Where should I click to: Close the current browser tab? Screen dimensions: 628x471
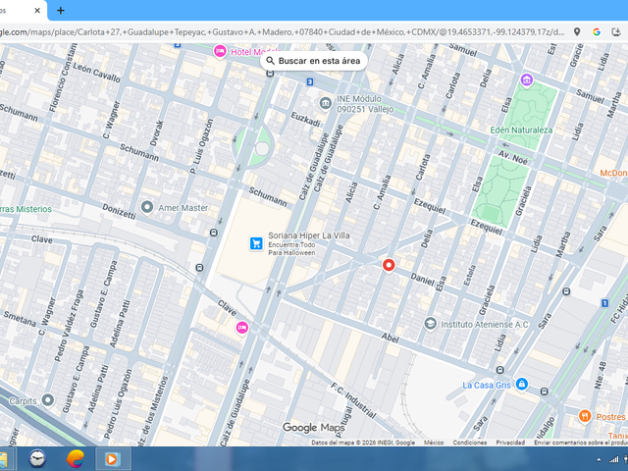coord(37,11)
